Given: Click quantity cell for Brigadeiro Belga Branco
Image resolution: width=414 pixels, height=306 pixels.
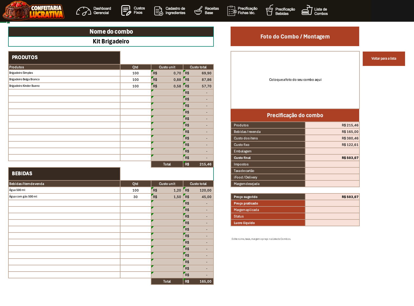Looking at the screenshot, I should 136,79.
